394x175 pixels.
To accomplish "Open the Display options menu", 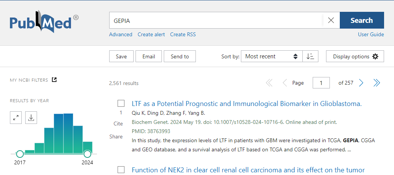I will (x=355, y=56).
